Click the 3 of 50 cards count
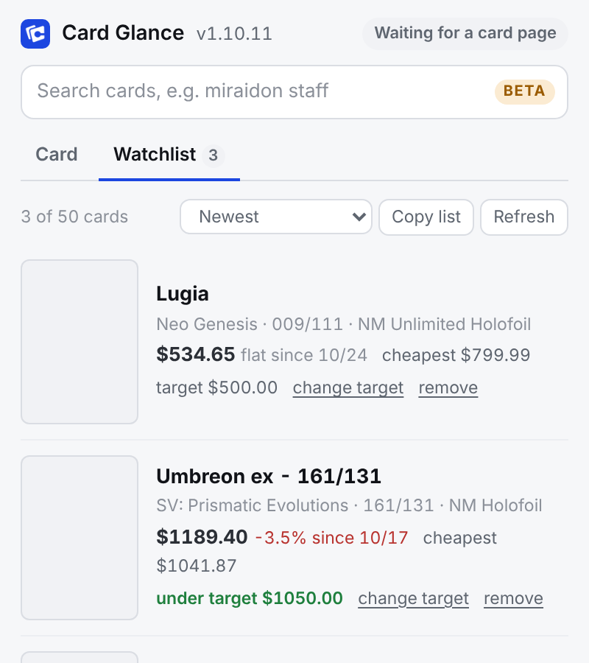This screenshot has height=663, width=589. click(x=74, y=217)
